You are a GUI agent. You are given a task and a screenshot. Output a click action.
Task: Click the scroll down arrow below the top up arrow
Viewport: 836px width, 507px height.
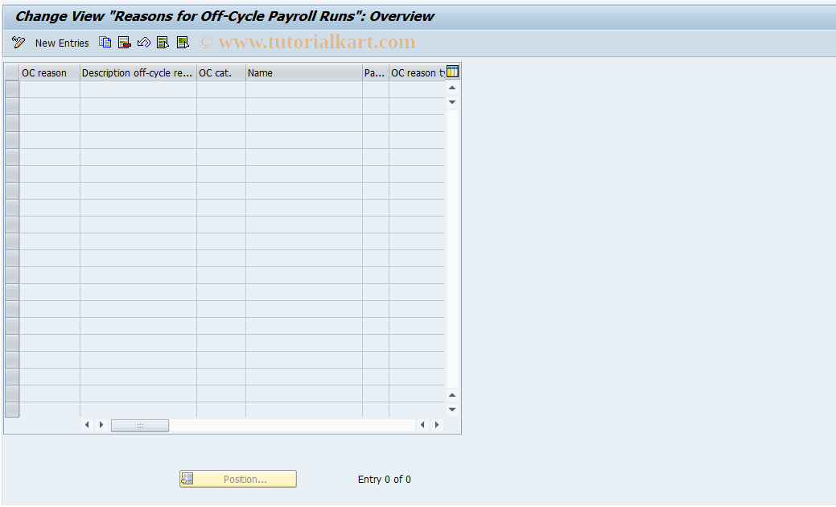point(452,102)
